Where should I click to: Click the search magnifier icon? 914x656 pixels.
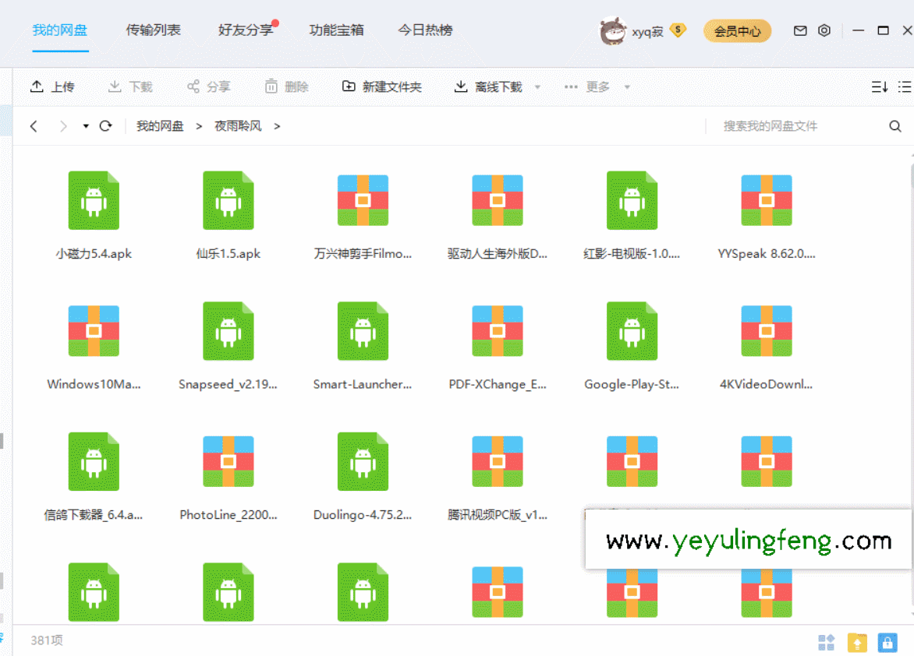click(895, 126)
